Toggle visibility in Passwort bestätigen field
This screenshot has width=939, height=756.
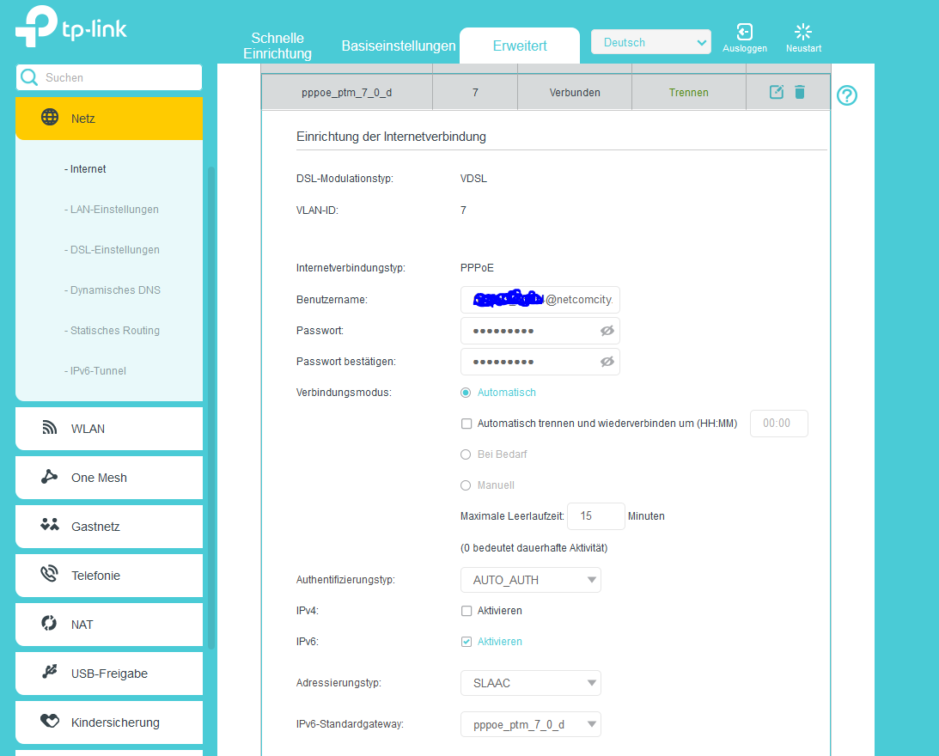607,362
